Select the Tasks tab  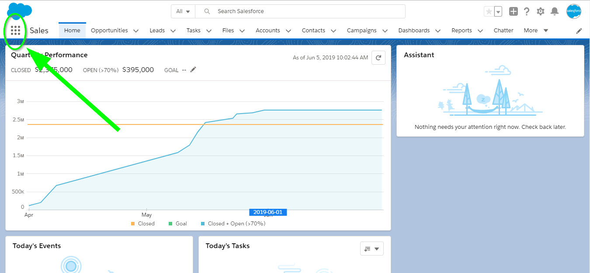(x=194, y=31)
